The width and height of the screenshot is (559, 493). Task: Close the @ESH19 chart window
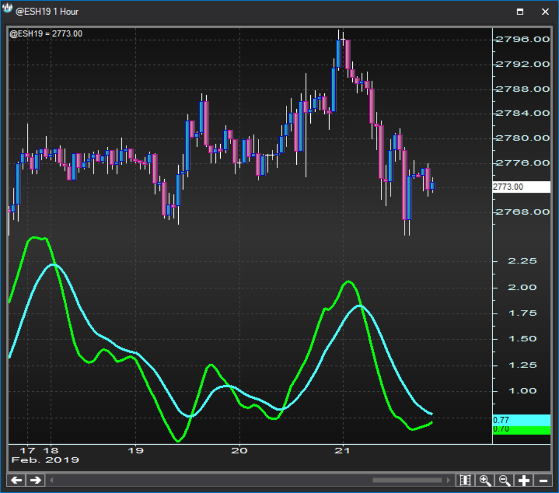click(x=545, y=12)
